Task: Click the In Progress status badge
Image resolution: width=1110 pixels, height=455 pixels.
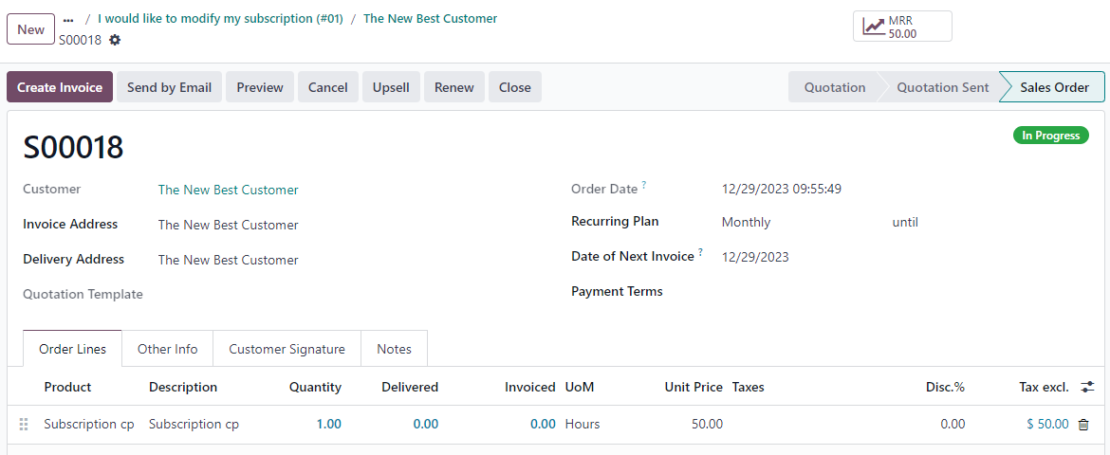Action: click(1050, 136)
